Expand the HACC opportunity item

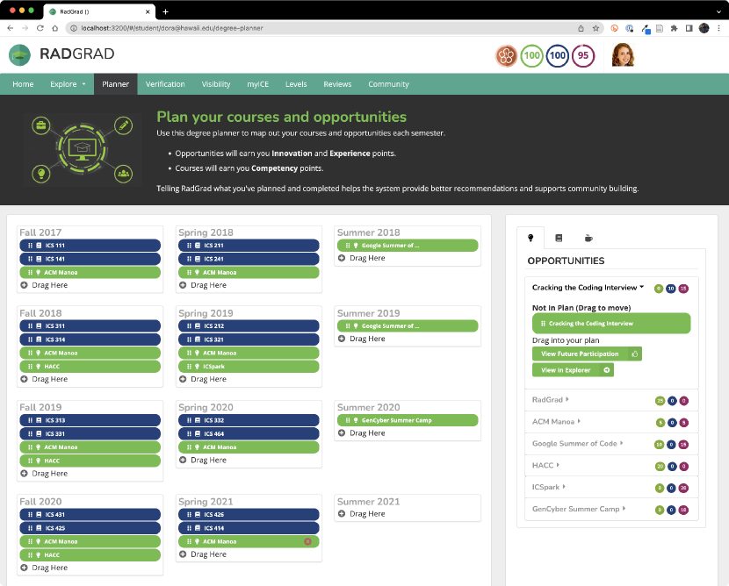[x=545, y=465]
